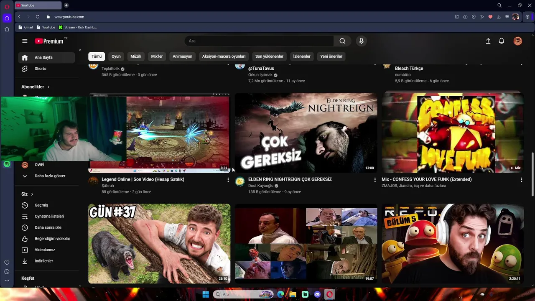Open Opera snapshot camera icon

pos(465,17)
